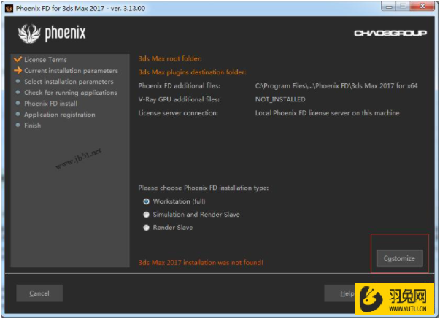The width and height of the screenshot is (440, 319).
Task: Cancel the installation
Action: pos(39,293)
